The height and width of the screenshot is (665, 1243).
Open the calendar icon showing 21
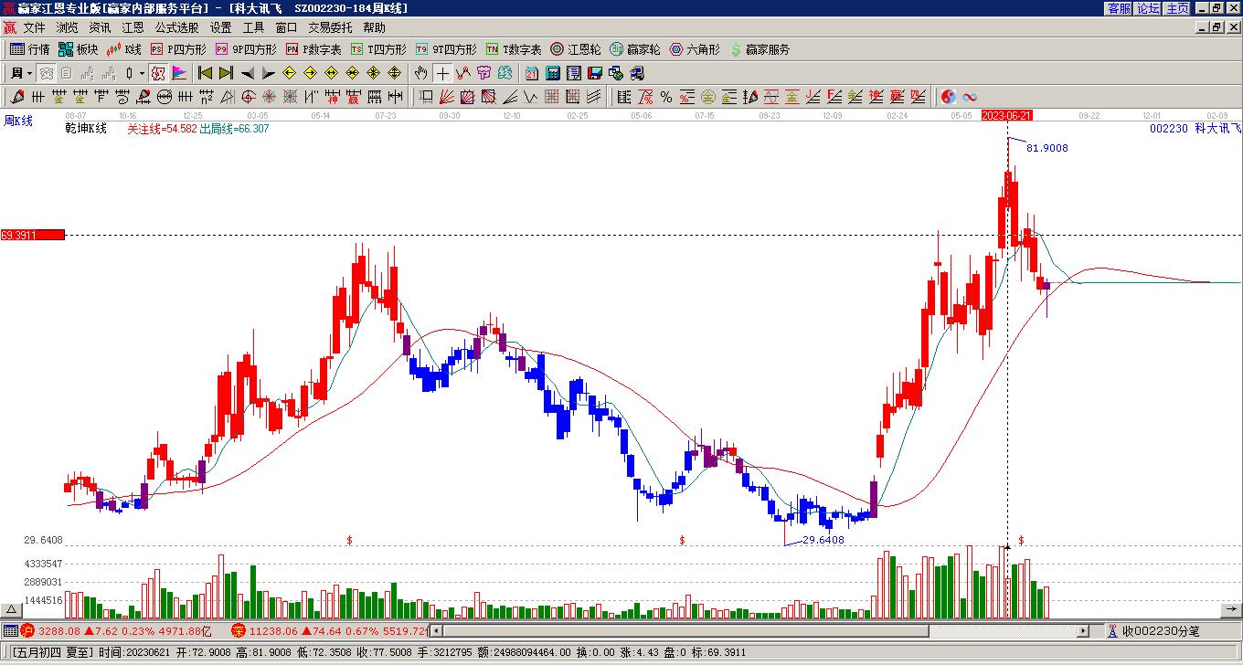(532, 73)
